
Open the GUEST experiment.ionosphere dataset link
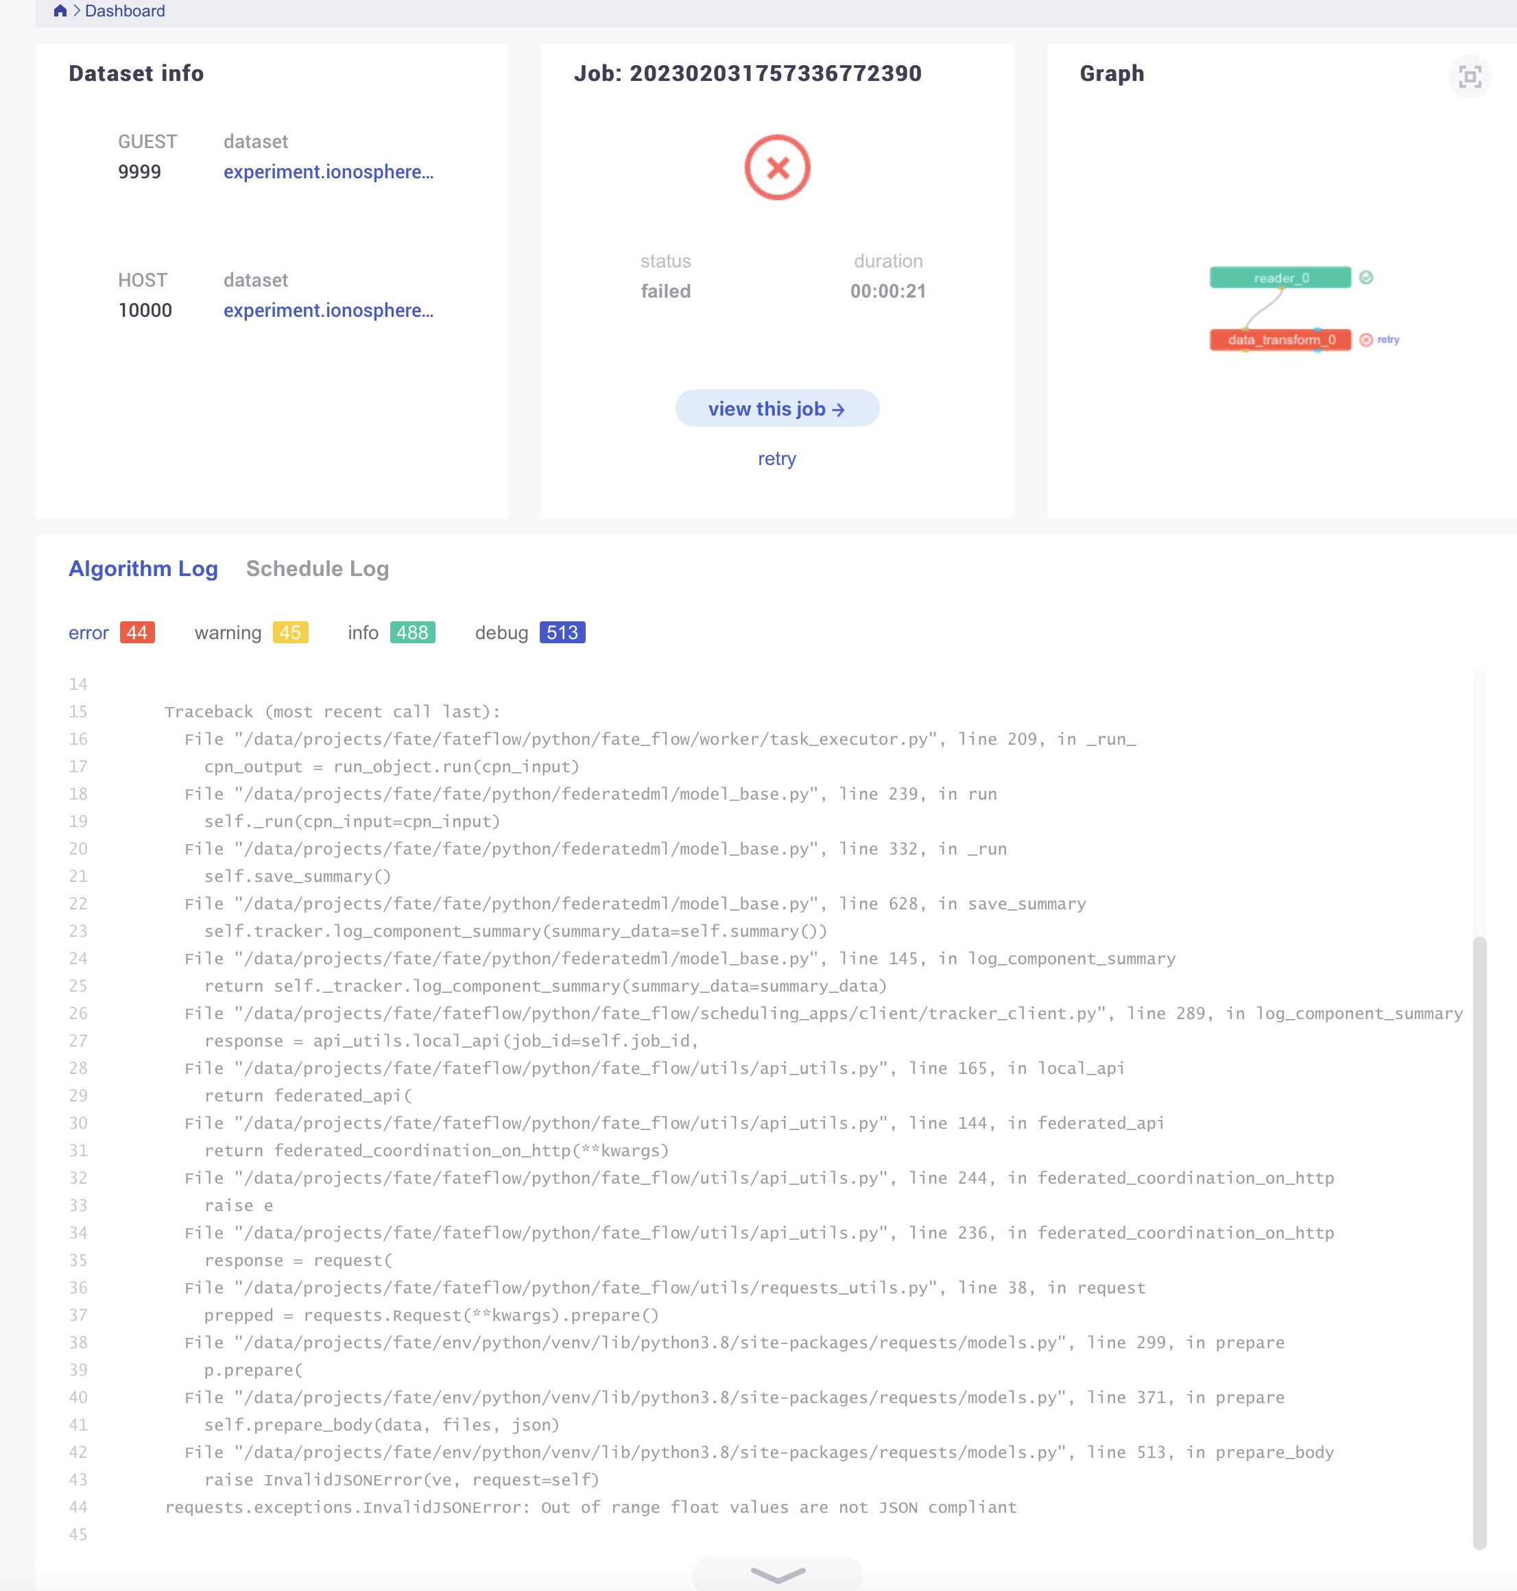[x=329, y=171]
